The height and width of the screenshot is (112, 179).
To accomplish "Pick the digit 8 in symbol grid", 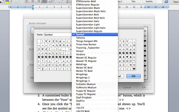I will coord(124,41).
